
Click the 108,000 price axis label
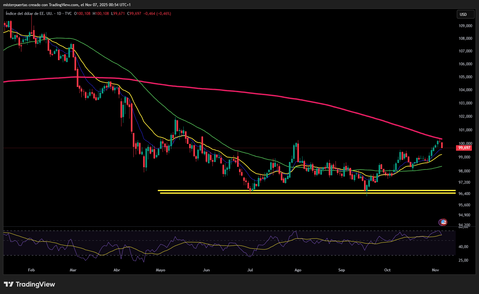[465, 38]
